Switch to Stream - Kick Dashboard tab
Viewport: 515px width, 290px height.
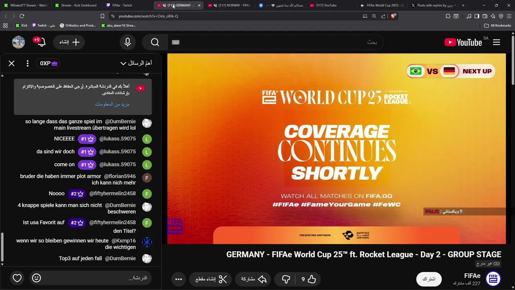pyautogui.click(x=76, y=5)
